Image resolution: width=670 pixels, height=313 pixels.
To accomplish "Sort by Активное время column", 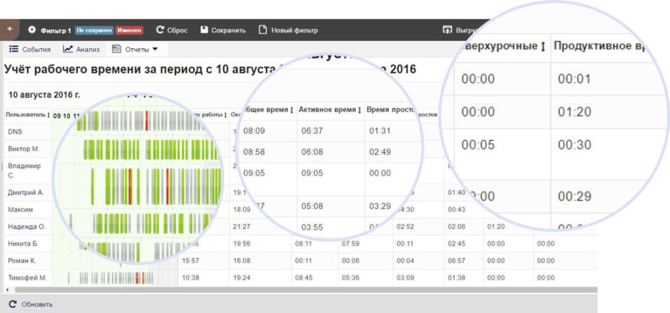I will click(330, 110).
